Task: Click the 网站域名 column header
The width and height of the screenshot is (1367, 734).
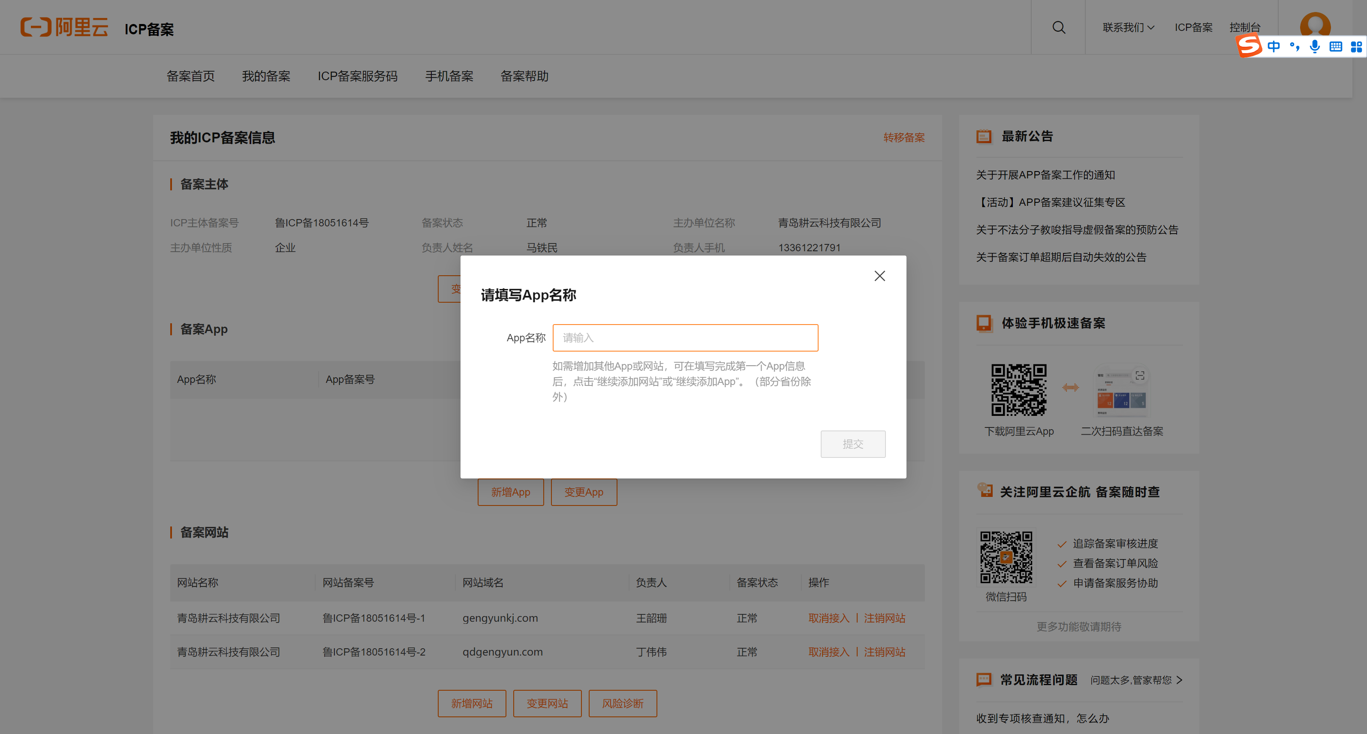Action: tap(482, 582)
